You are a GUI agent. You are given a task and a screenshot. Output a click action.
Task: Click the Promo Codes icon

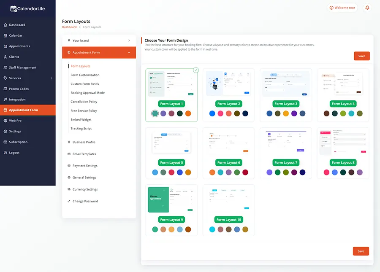(5, 89)
